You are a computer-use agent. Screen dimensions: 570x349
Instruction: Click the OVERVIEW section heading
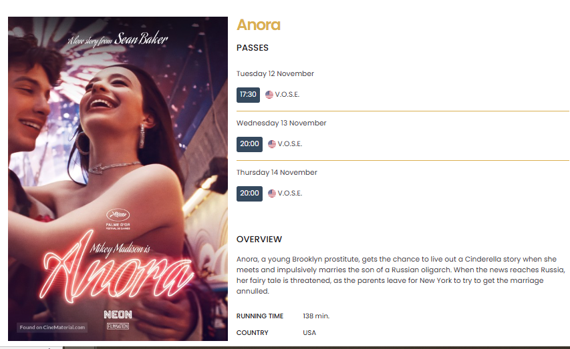(259, 240)
